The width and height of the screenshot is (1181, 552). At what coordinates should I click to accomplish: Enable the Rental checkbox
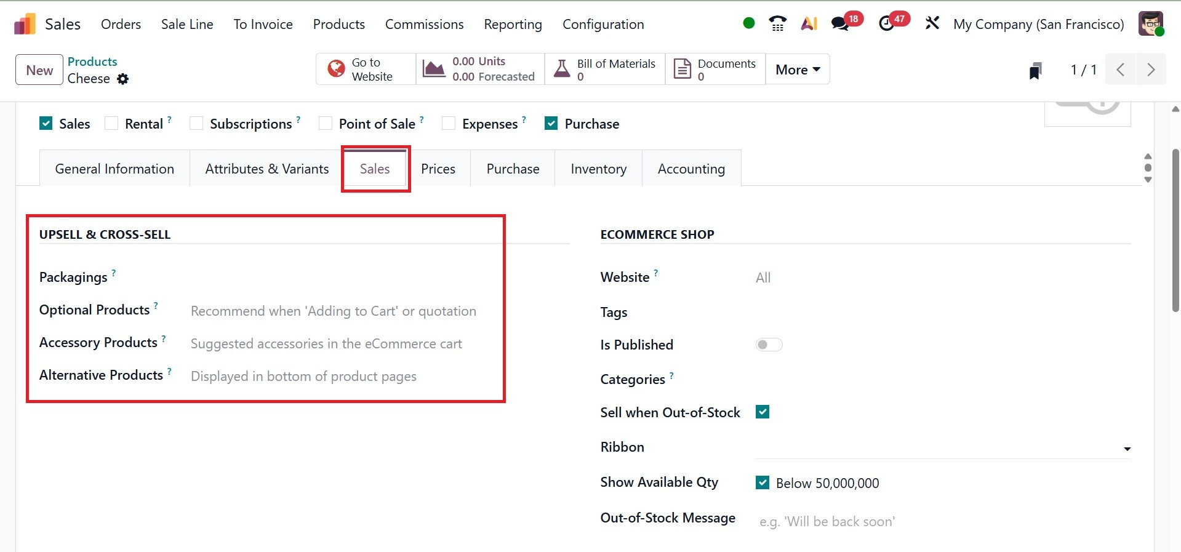pos(111,124)
